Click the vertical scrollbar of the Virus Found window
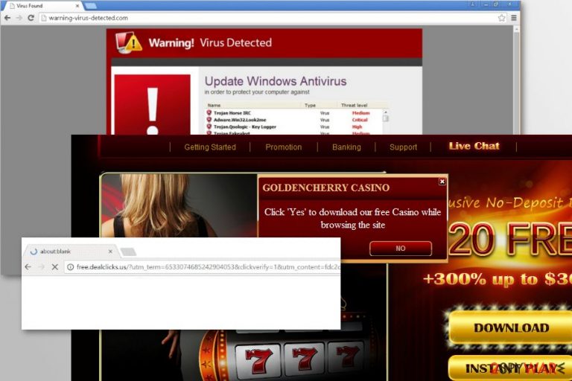The image size is (572, 381). pyautogui.click(x=516, y=80)
